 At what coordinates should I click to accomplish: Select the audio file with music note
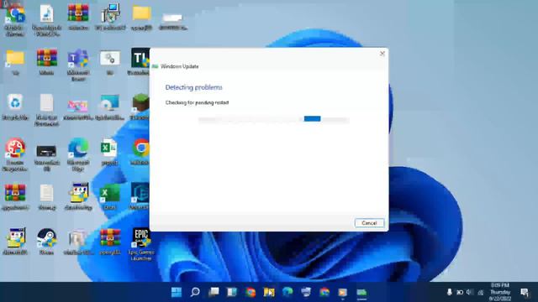(47, 20)
